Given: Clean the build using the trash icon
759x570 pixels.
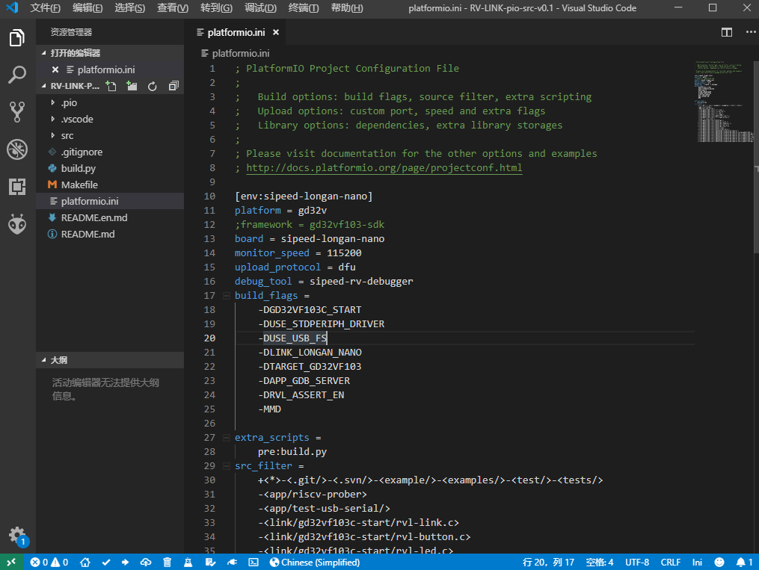Looking at the screenshot, I should [x=168, y=561].
